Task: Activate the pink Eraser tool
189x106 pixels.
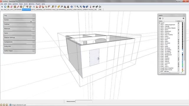Action: pyautogui.click(x=11, y=7)
